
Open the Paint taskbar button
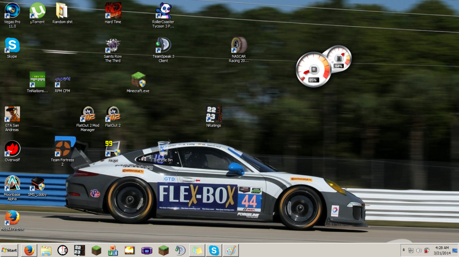click(231, 250)
